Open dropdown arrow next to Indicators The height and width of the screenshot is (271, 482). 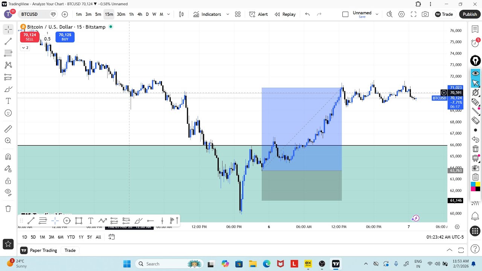227,14
